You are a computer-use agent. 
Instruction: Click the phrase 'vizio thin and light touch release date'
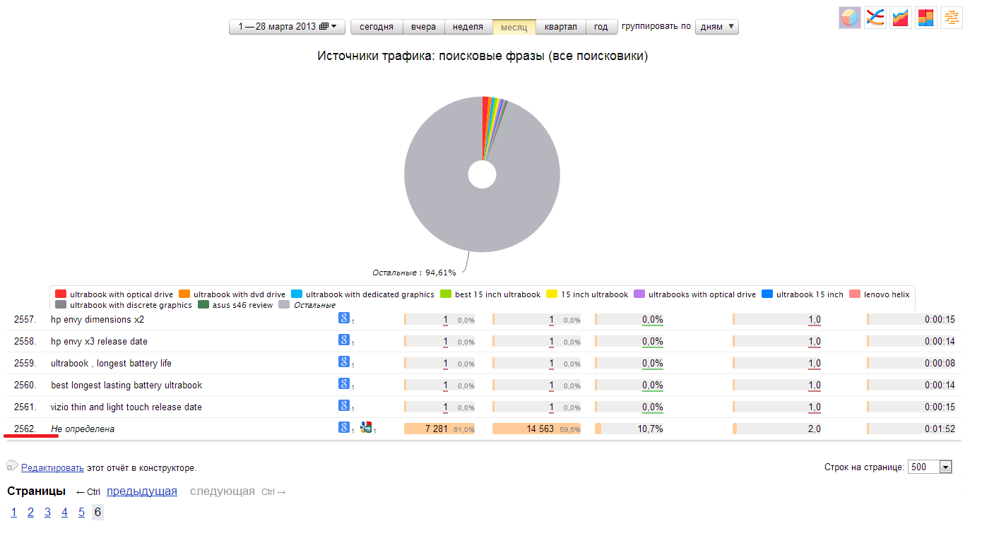pos(126,407)
